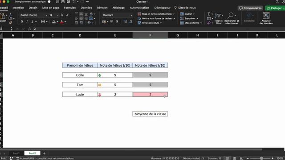Open the Insertion ribbon tab
This screenshot has height=160, width=285.
click(x=18, y=8)
